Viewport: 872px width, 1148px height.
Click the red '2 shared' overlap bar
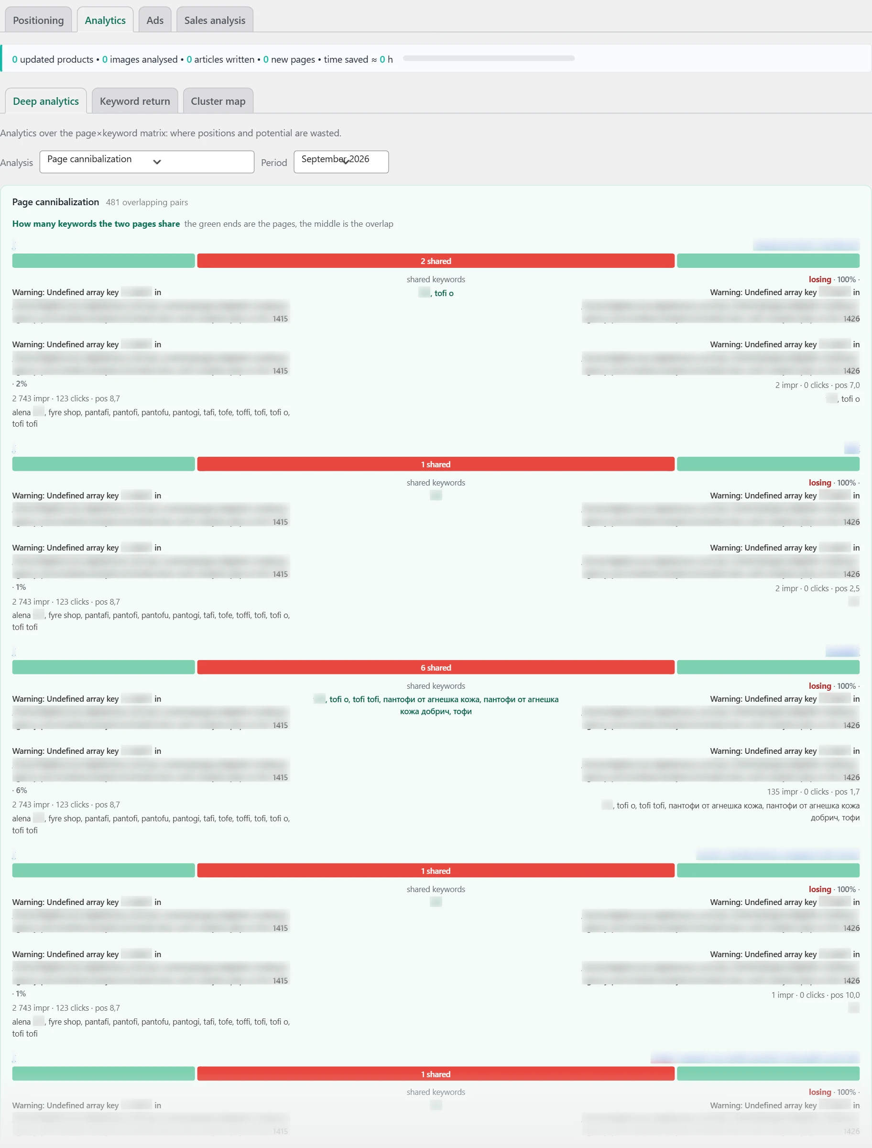tap(436, 261)
